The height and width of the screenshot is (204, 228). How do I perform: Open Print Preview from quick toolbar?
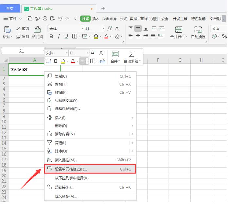(52, 18)
